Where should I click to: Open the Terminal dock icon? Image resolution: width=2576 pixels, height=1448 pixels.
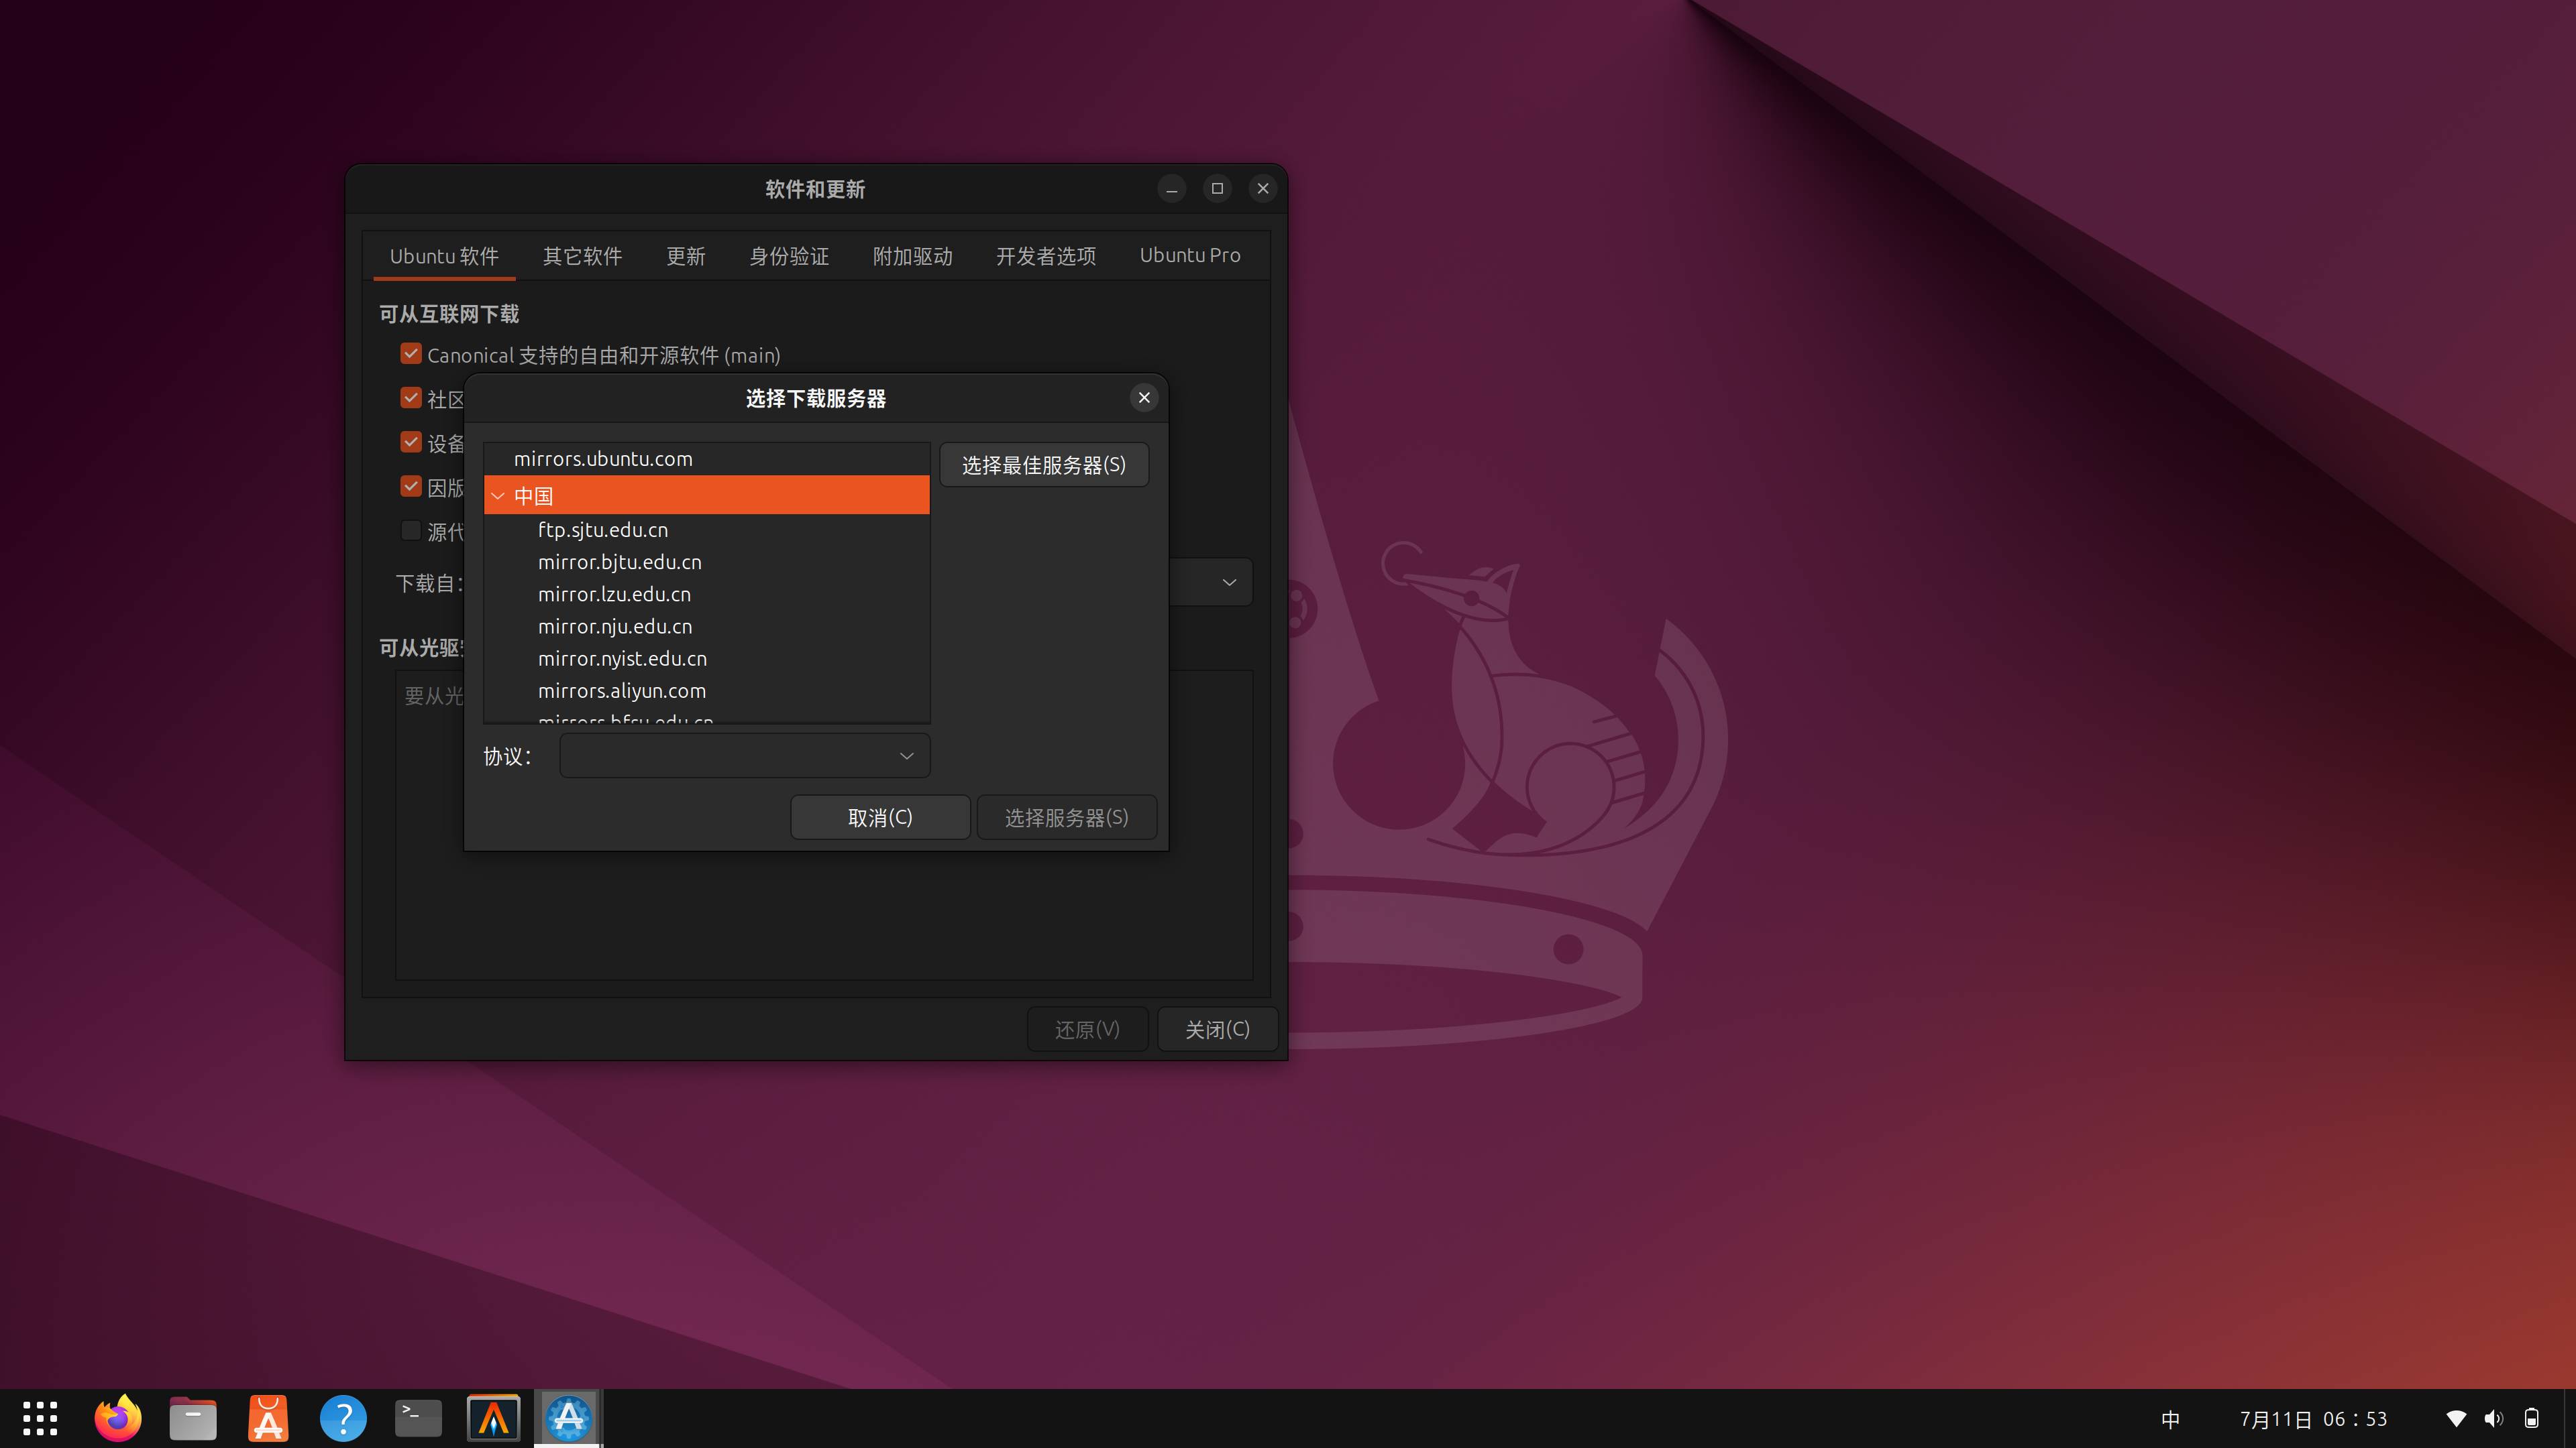418,1418
